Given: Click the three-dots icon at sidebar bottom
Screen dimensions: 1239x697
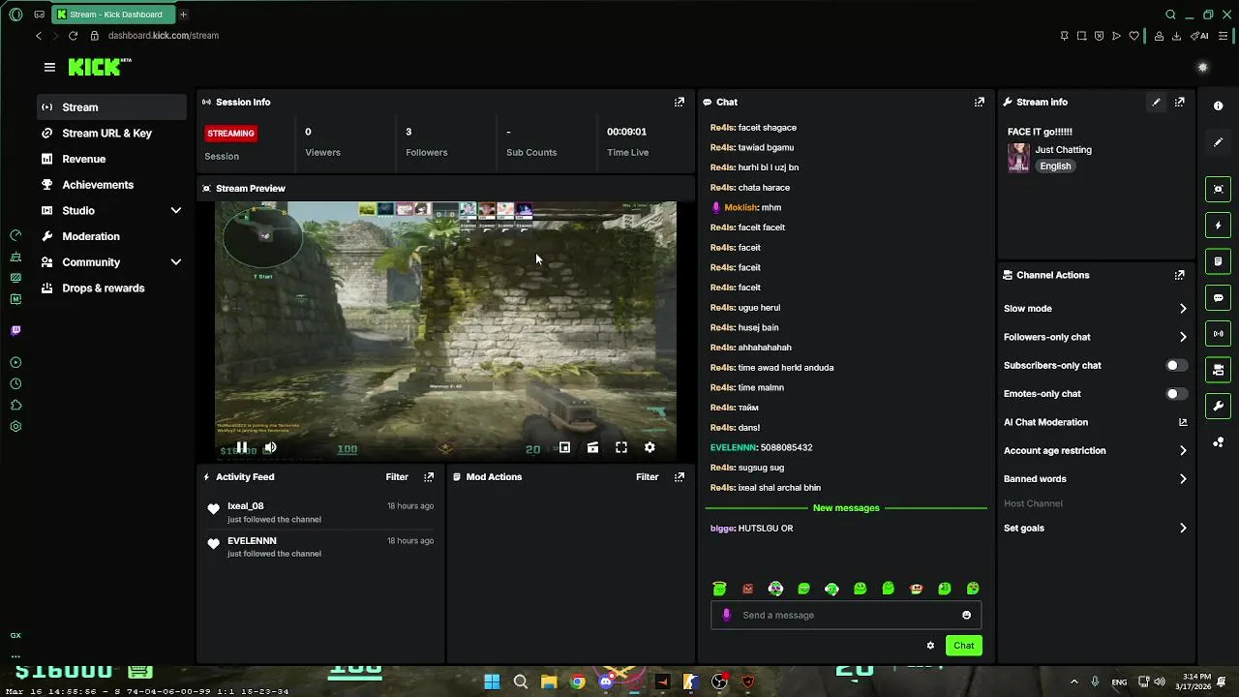Looking at the screenshot, I should [15, 655].
